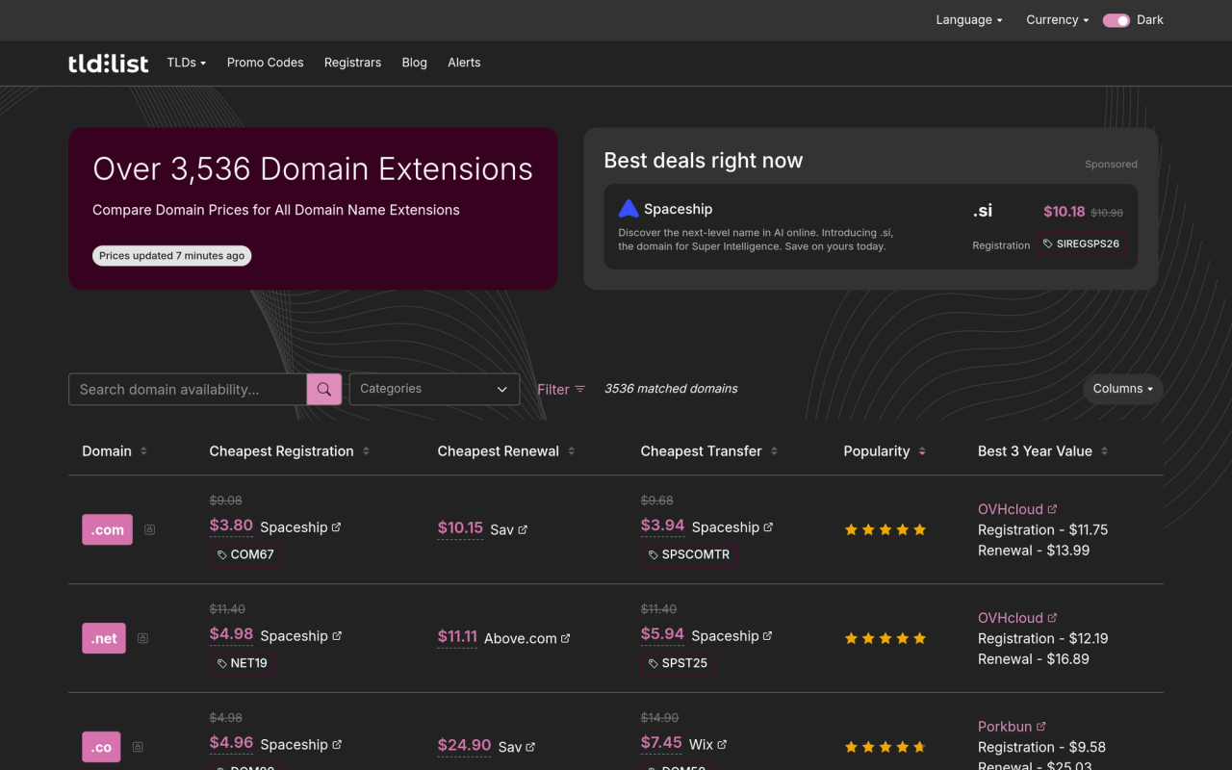Click the Popularity sort arrows
The image size is (1232, 770).
tap(922, 451)
